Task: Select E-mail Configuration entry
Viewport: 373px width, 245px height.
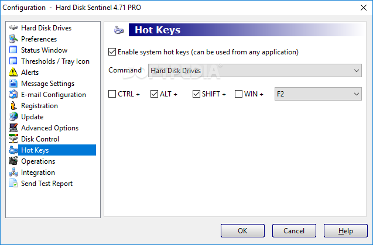Action: 53,95
